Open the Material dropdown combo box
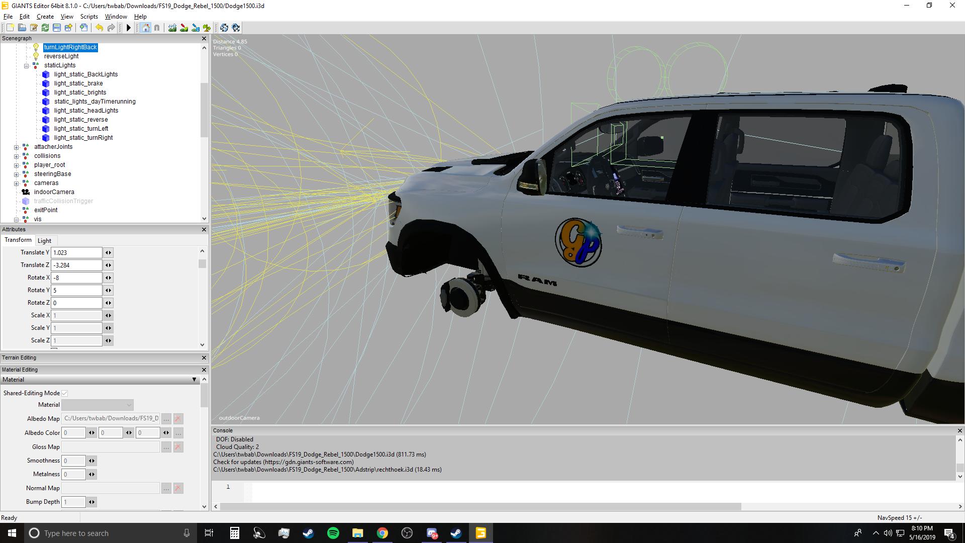The image size is (965, 543). coord(98,405)
